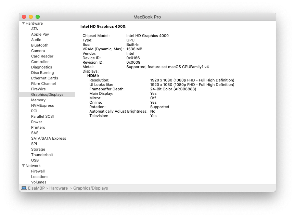Click the Automatically Adjust Brightness label
295x217 pixels.
(x=118, y=111)
